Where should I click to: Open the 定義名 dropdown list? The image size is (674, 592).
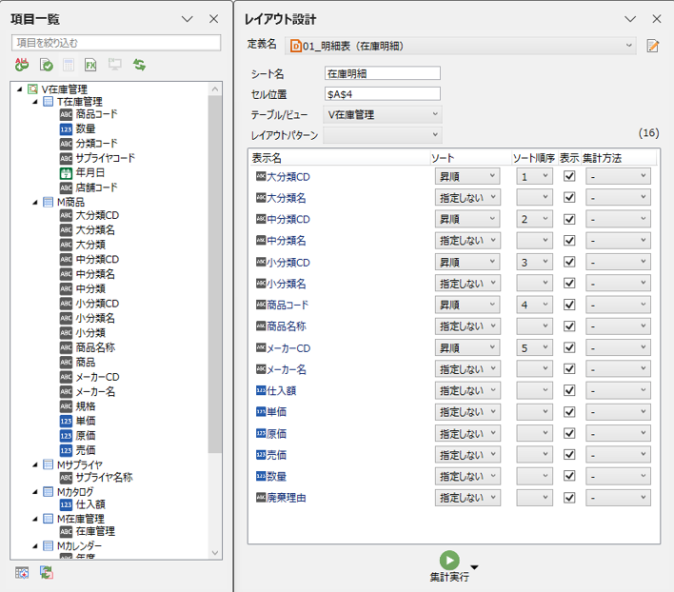[x=629, y=45]
